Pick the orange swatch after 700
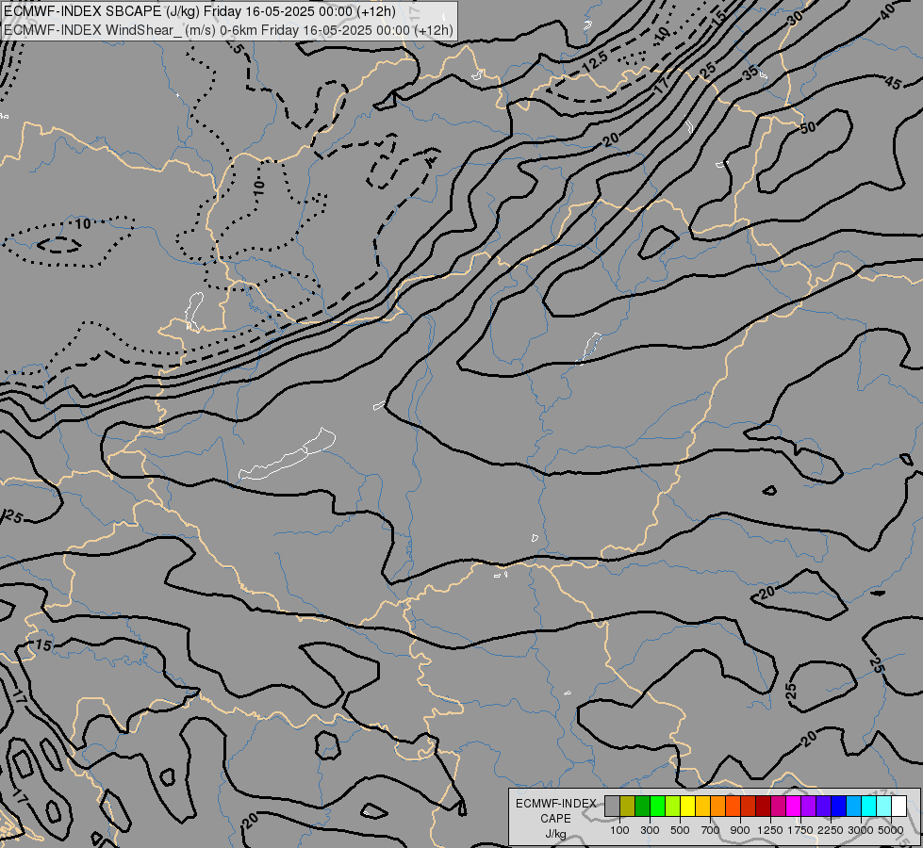Viewport: 923px width, 848px height. [717, 806]
